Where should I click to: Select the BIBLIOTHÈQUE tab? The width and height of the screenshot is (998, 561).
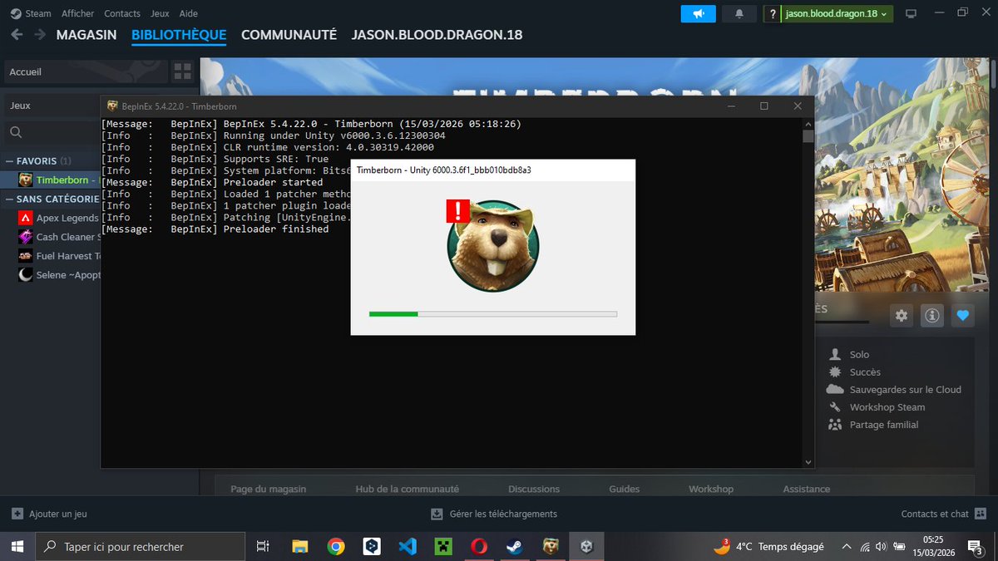click(x=179, y=35)
